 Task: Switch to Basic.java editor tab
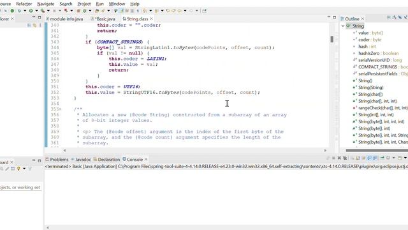pyautogui.click(x=103, y=19)
